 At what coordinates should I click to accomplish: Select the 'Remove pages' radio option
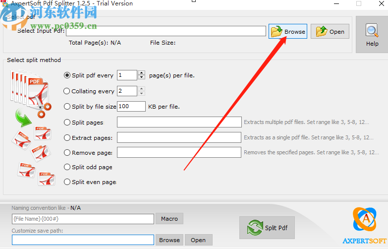tap(67, 153)
